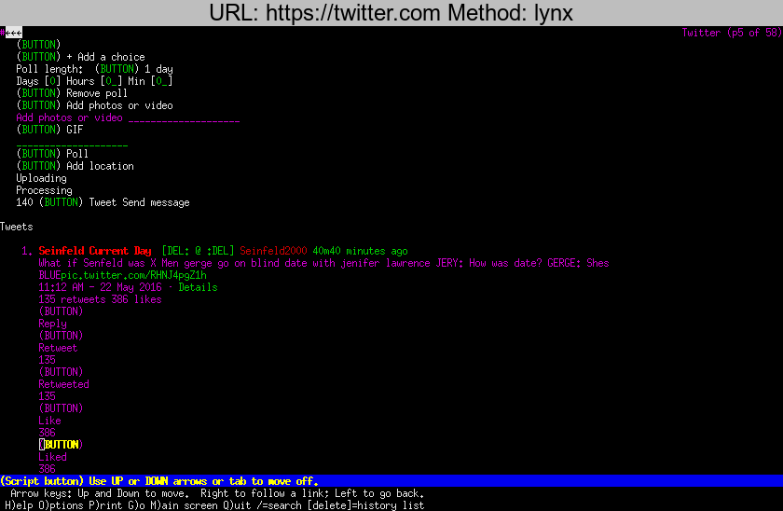This screenshot has width=783, height=511.
Task: Open the tweet Details link
Action: click(x=199, y=287)
